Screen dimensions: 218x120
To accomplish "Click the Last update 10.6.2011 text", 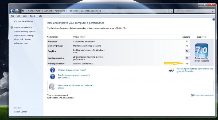I will pyautogui.click(x=61, y=98).
